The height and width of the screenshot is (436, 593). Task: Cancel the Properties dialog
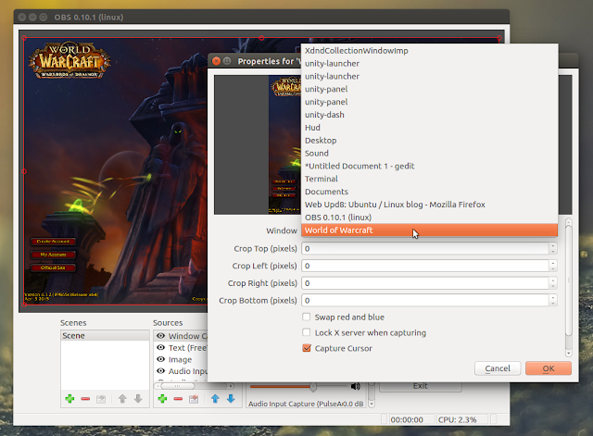(x=498, y=368)
